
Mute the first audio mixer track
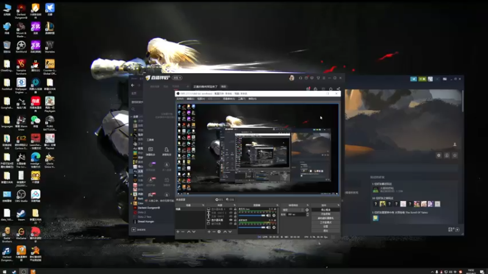pyautogui.click(x=268, y=216)
